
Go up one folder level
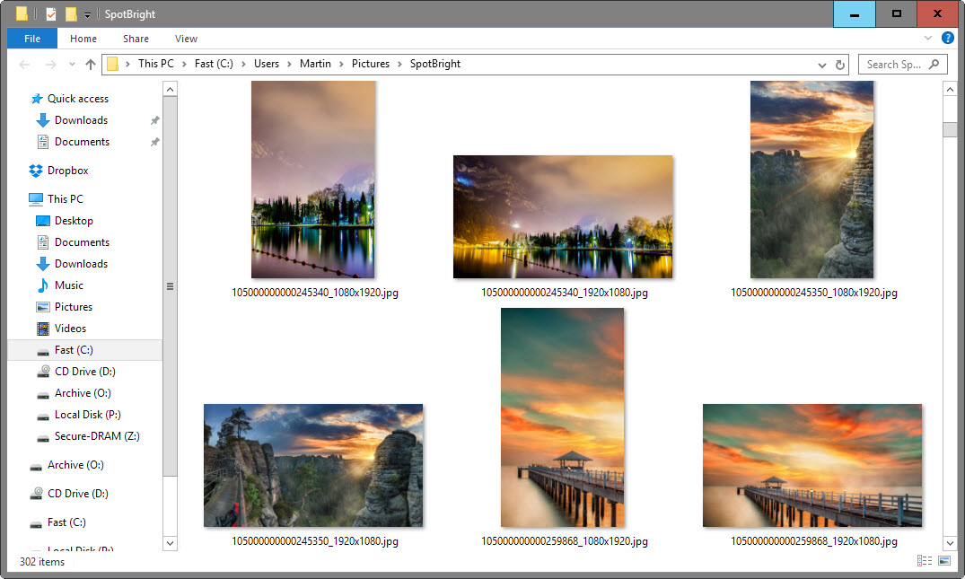point(91,64)
